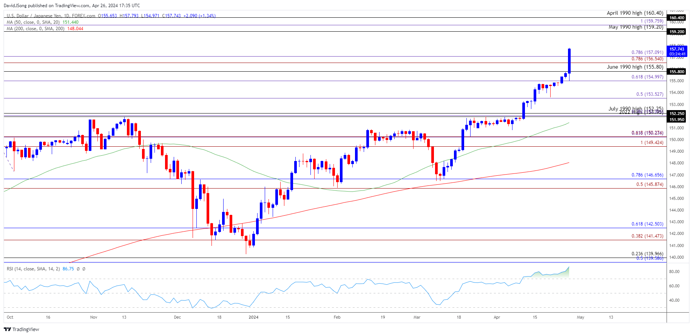Click the 159.200 price axis tag
The image size is (693, 336).
tap(677, 32)
